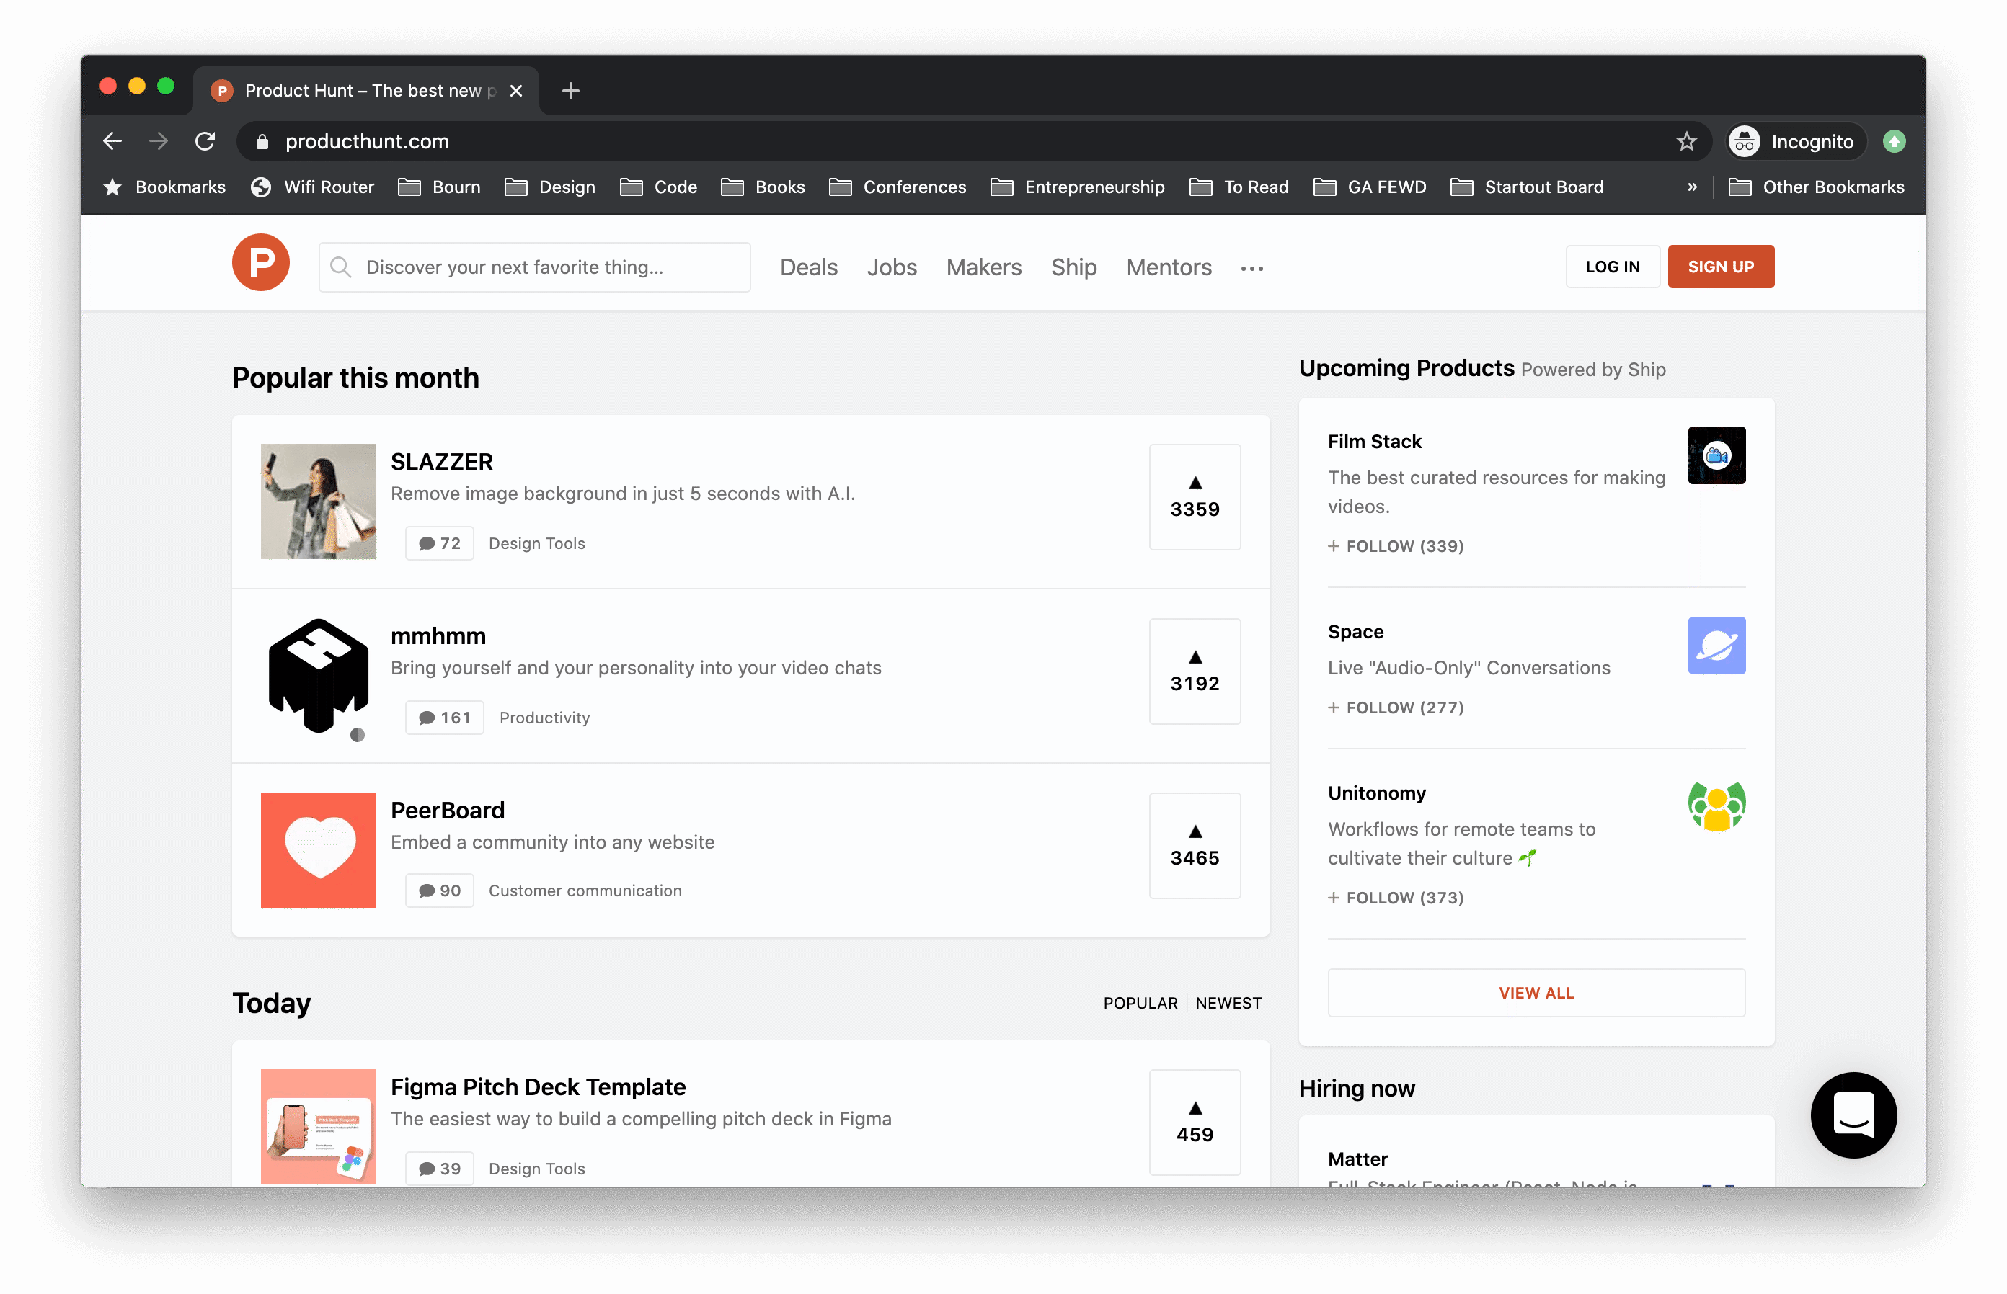Reload the page
Viewport: 2007px width, 1294px height.
[205, 141]
